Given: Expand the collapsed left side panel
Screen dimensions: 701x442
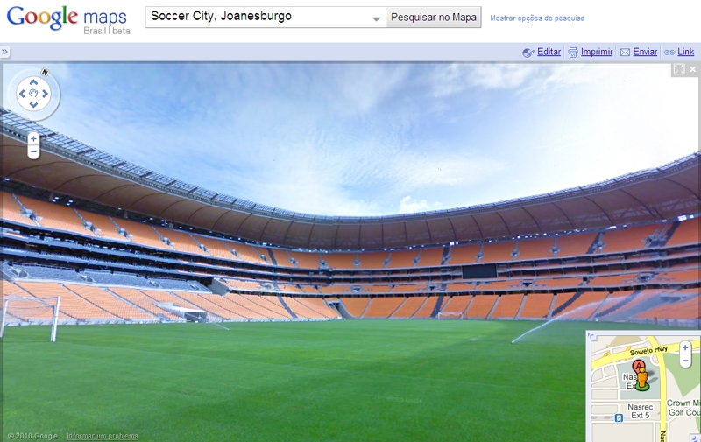Looking at the screenshot, I should click(x=4, y=52).
